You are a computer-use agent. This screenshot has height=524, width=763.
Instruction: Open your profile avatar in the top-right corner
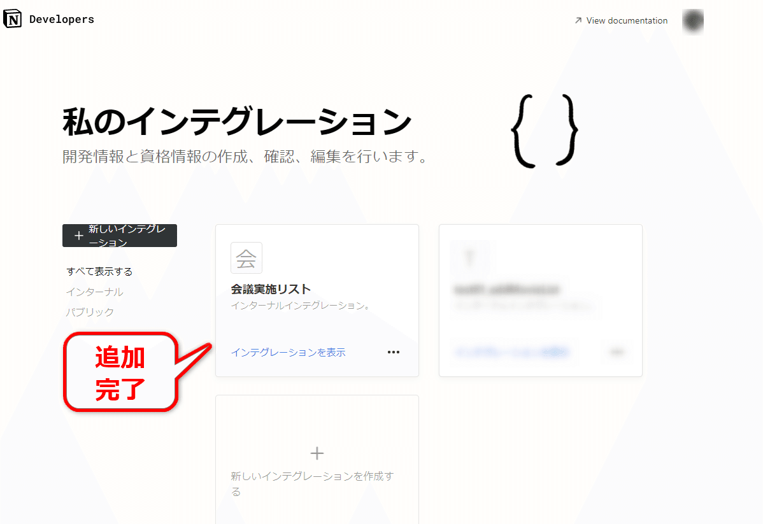coord(692,21)
